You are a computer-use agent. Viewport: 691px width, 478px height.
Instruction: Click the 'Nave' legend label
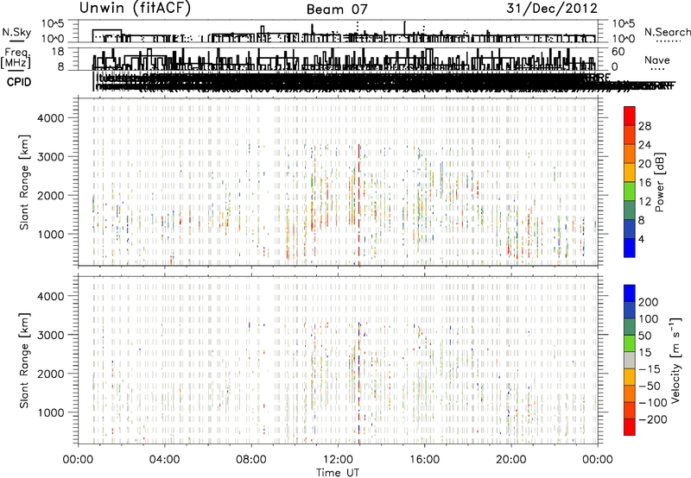click(x=657, y=60)
